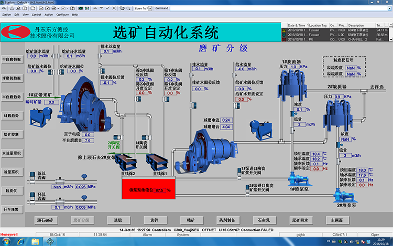Click the trend display toolbar icon
Image resolution: width=393 pixels, height=246 pixels.
click(81, 8)
